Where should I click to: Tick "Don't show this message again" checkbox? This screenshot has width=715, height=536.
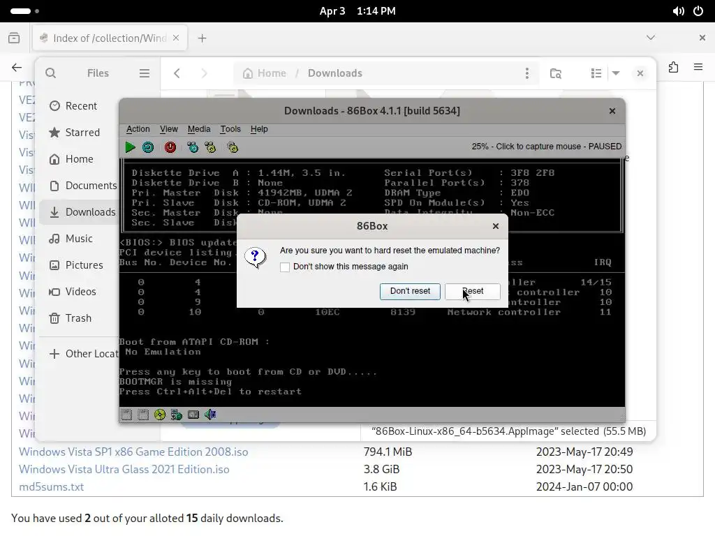pos(285,267)
